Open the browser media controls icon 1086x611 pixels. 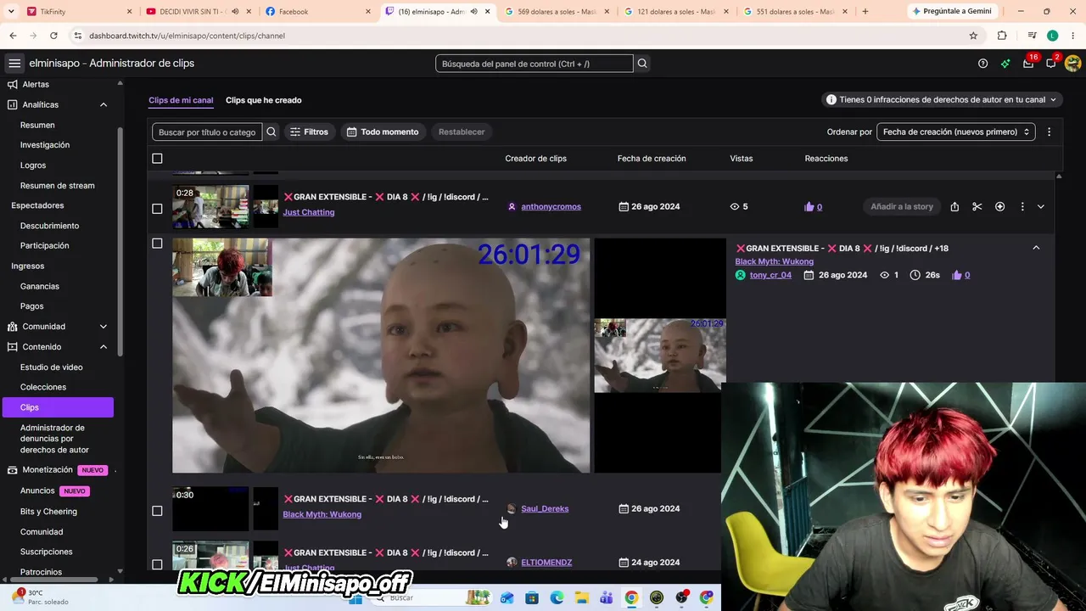1032,36
